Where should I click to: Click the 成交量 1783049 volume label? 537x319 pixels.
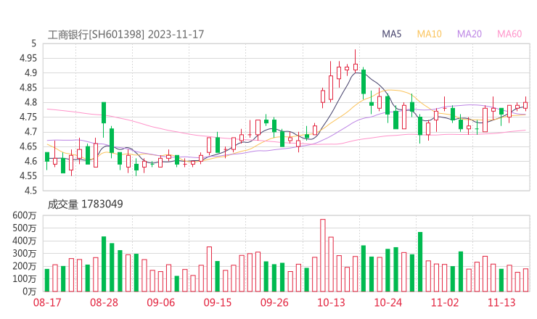pyautogui.click(x=85, y=204)
